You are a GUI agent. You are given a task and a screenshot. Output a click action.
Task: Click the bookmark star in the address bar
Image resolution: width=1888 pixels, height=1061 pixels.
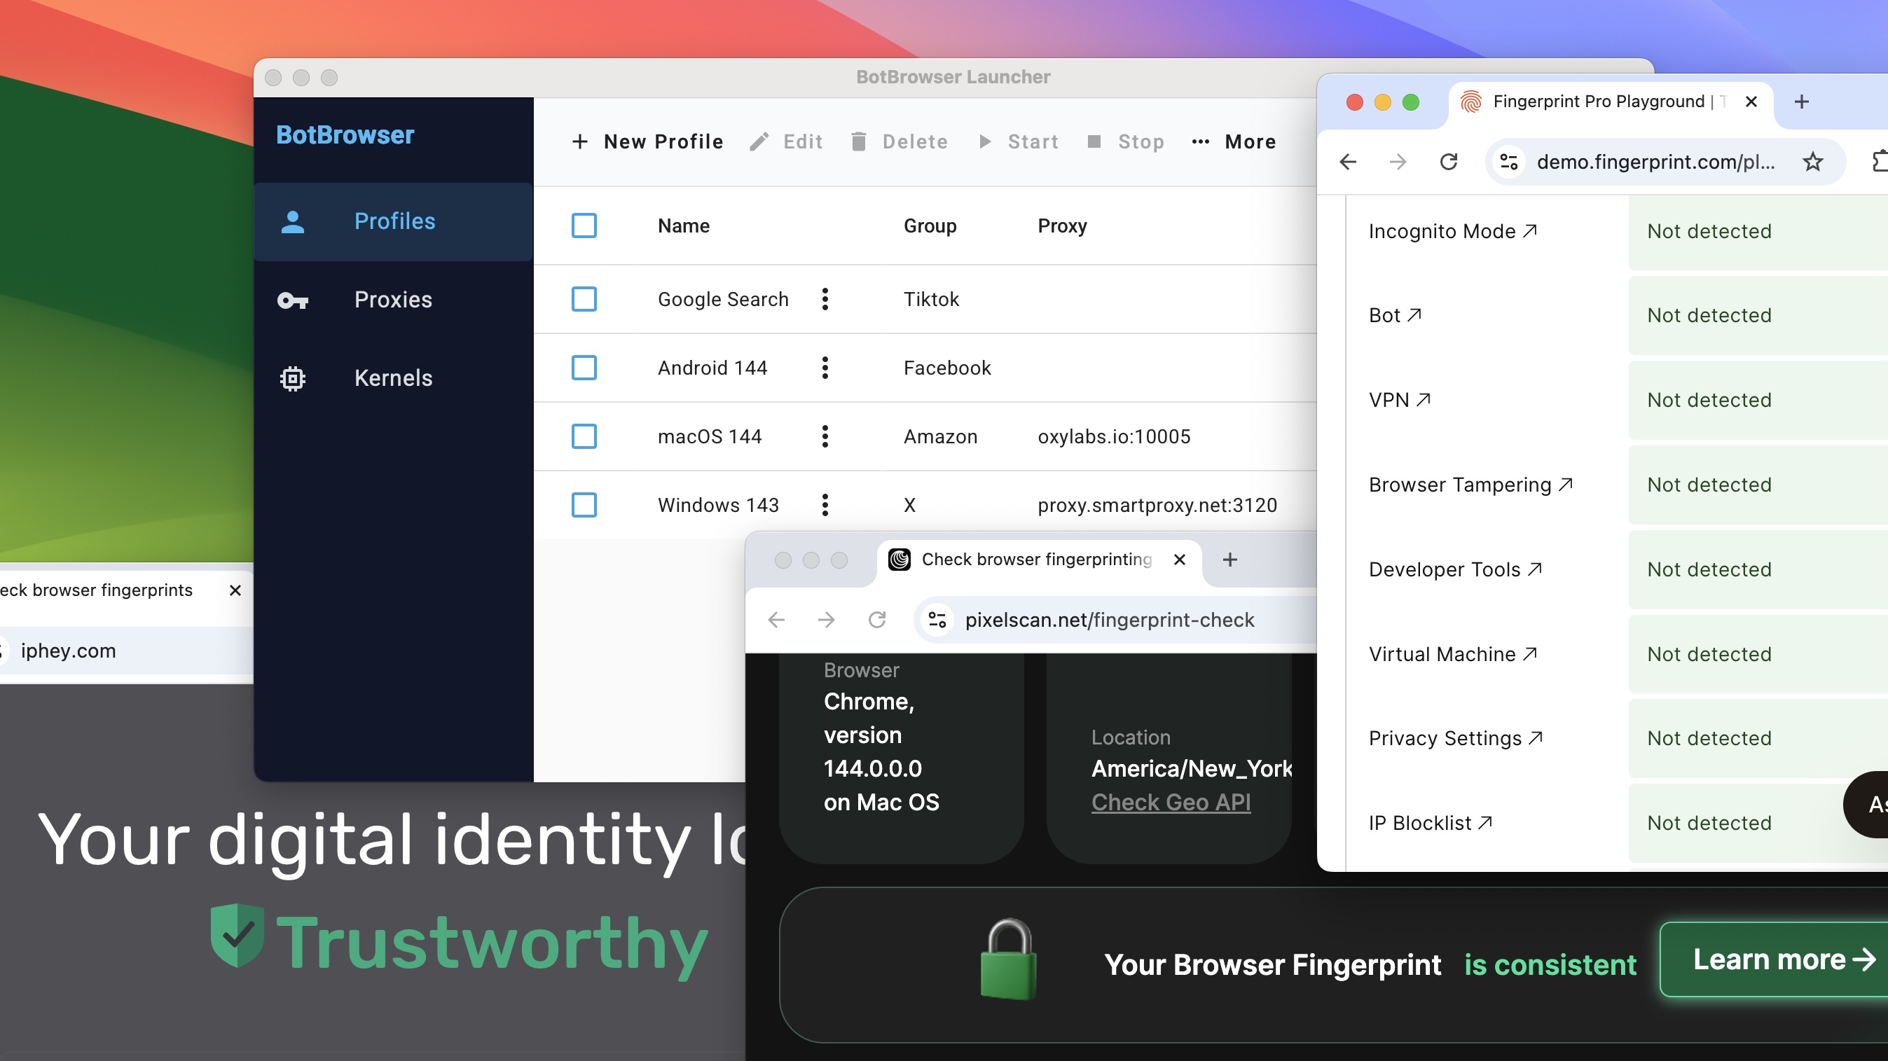click(1812, 161)
